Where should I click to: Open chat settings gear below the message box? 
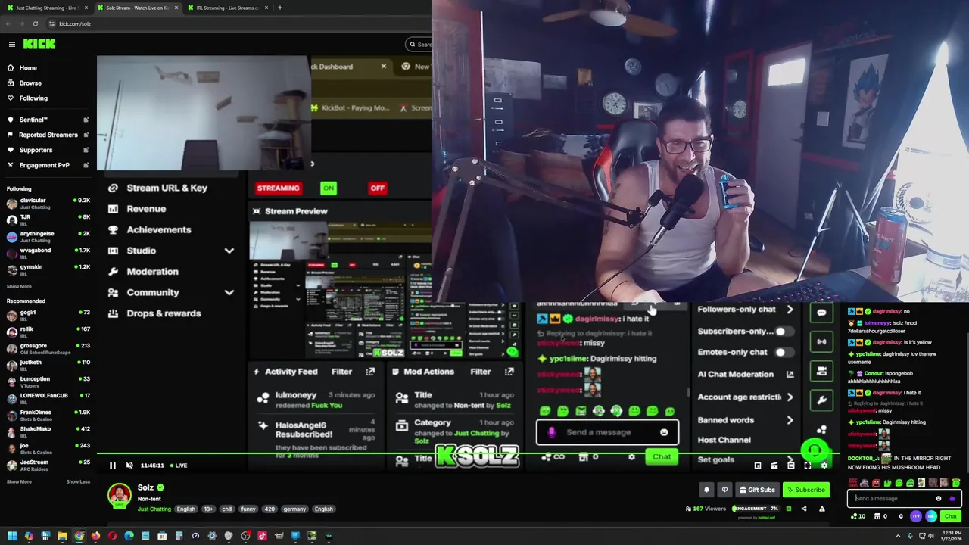coord(900,516)
